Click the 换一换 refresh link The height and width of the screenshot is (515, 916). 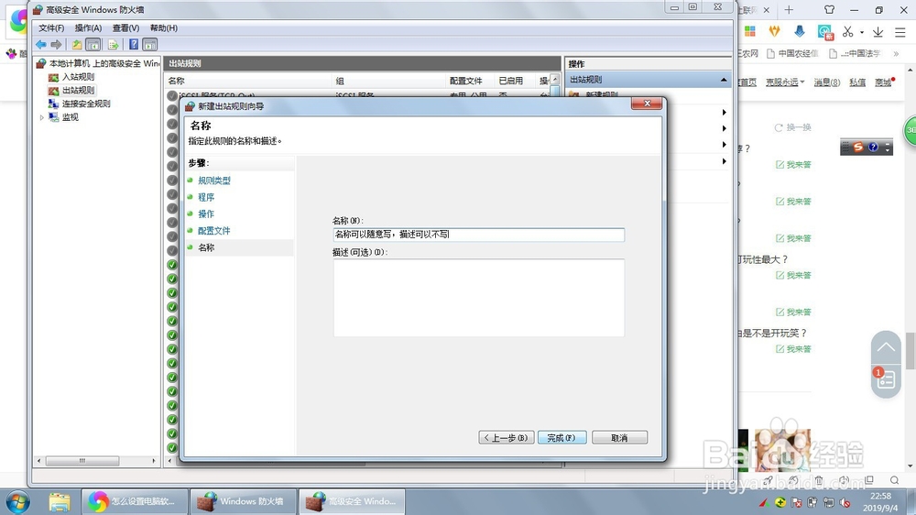pos(792,127)
